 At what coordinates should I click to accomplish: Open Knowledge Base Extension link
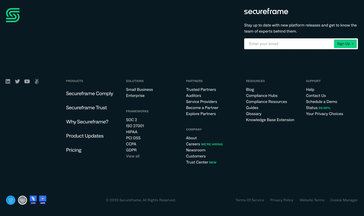pos(270,120)
